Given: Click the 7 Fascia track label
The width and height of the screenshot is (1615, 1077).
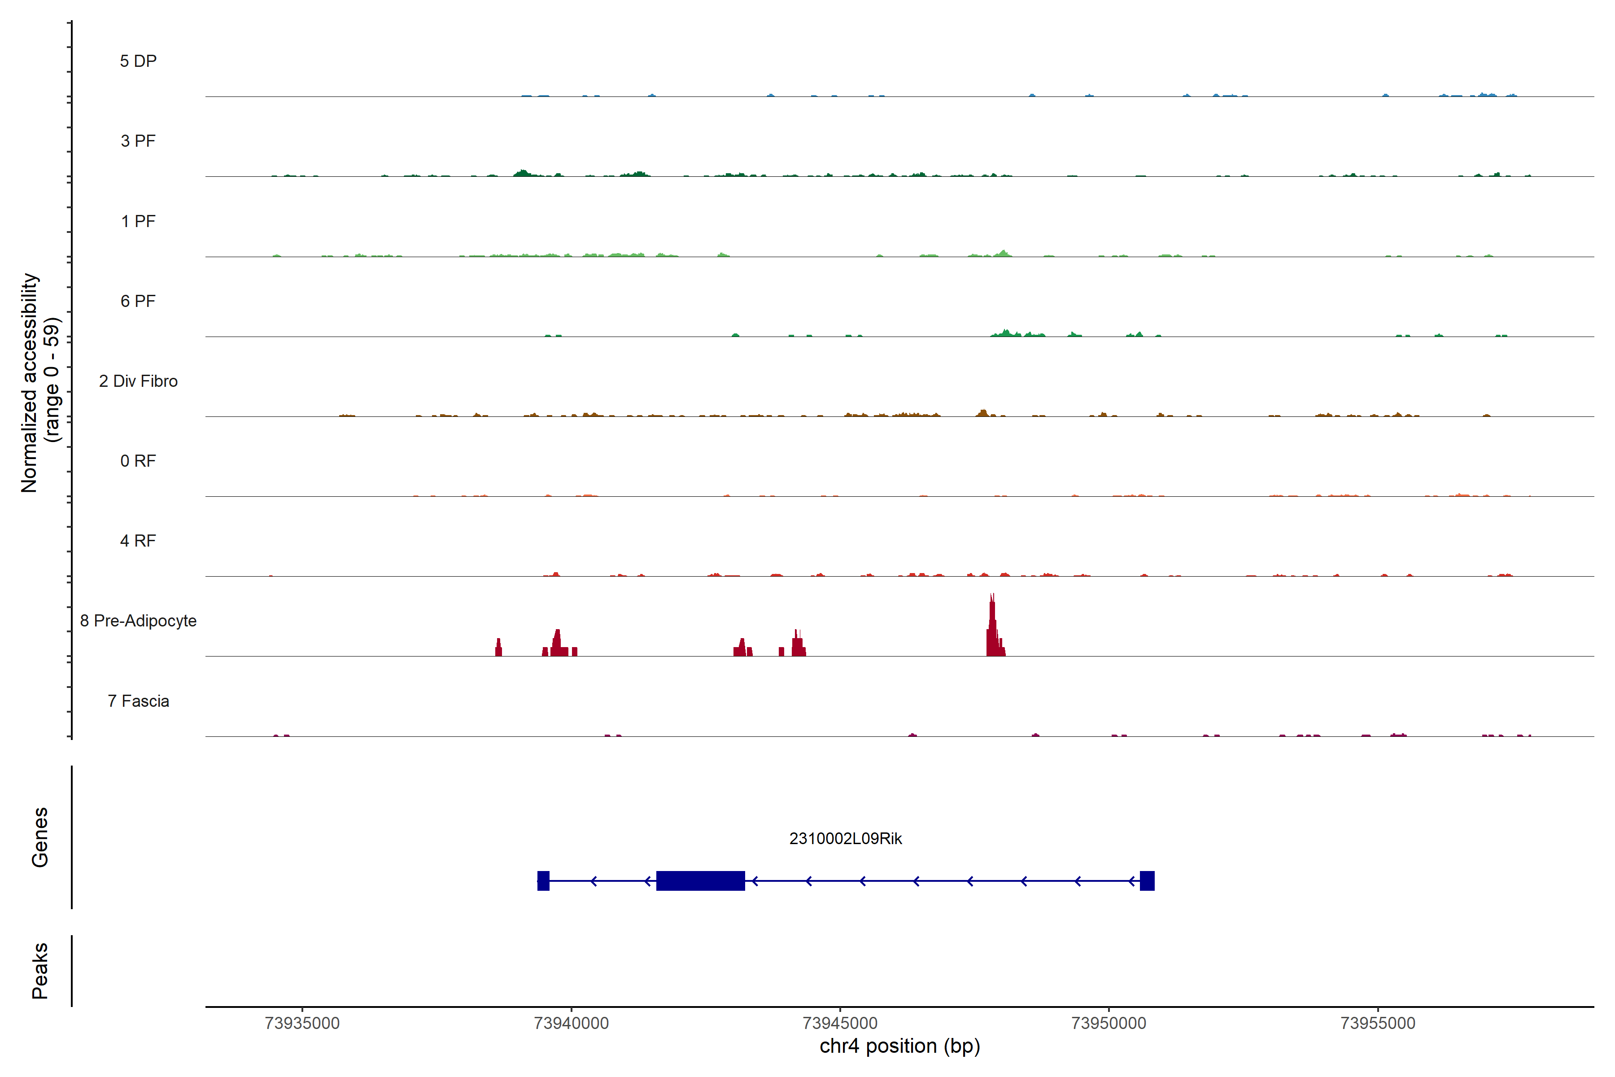Looking at the screenshot, I should point(138,701).
